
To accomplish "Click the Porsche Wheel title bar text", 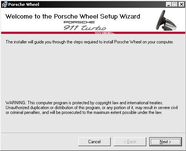I will [x=24, y=4].
